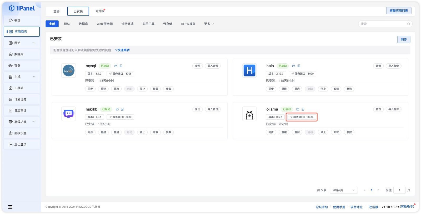Open the mysql log document icon
The image size is (421, 214).
(121, 66)
